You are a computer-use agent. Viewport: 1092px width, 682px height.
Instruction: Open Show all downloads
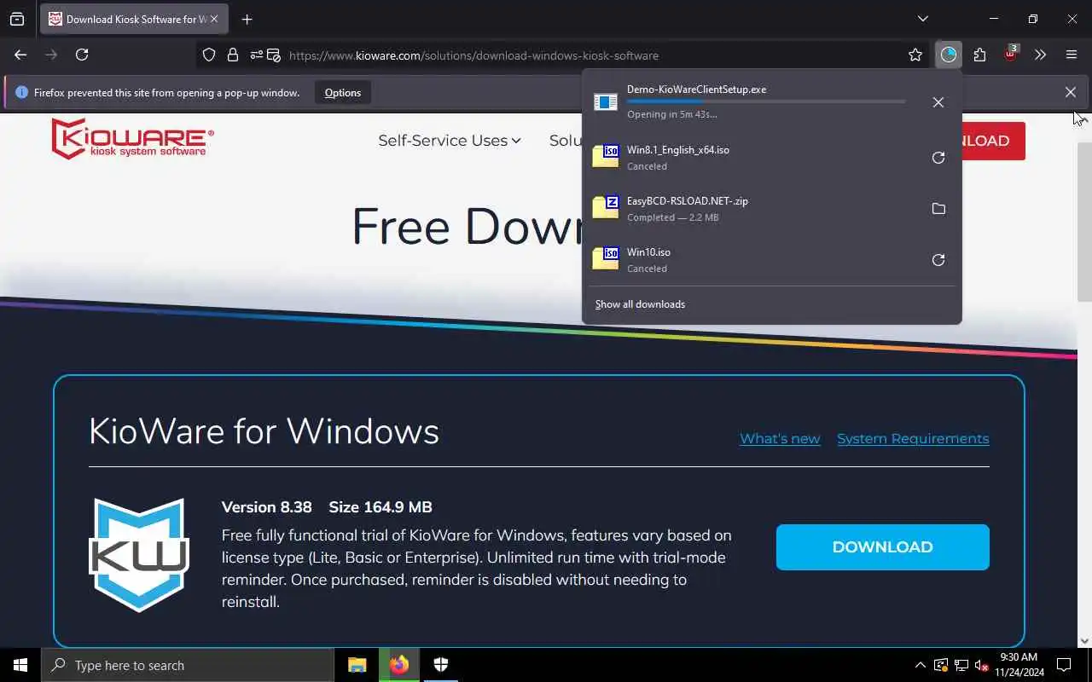pyautogui.click(x=640, y=304)
